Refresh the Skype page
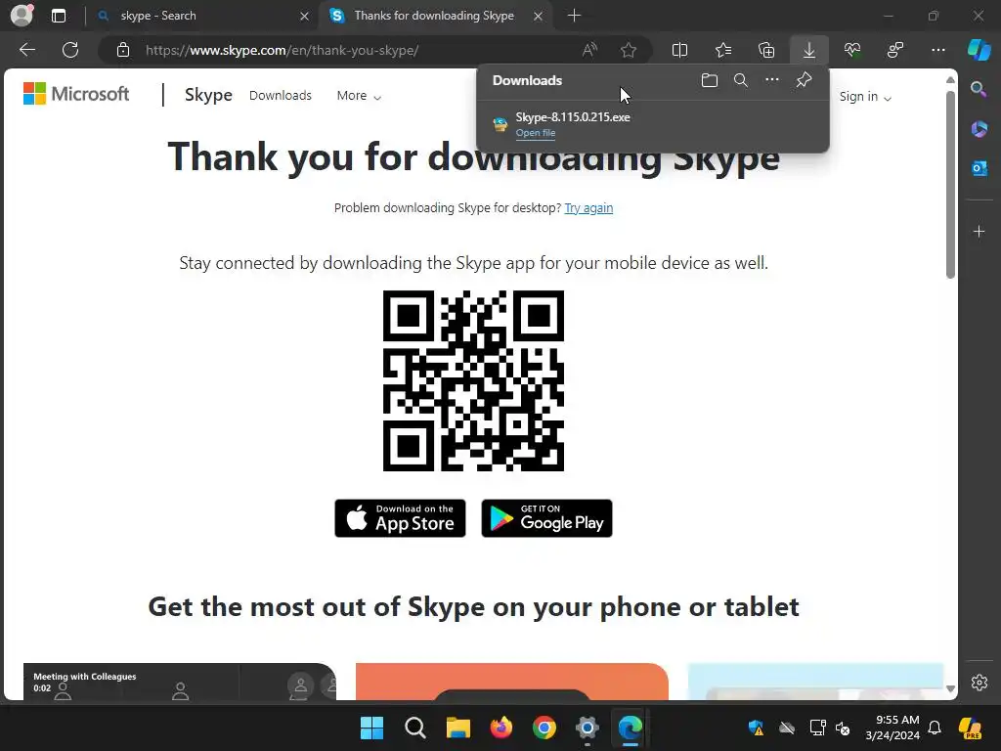 coord(70,50)
